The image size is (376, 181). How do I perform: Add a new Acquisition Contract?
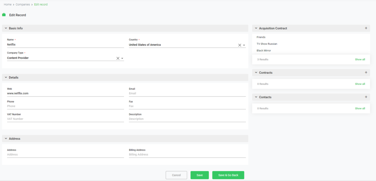coord(366,28)
